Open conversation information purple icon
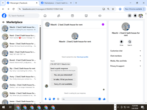This screenshot has height=110, width=147. tap(103, 24)
